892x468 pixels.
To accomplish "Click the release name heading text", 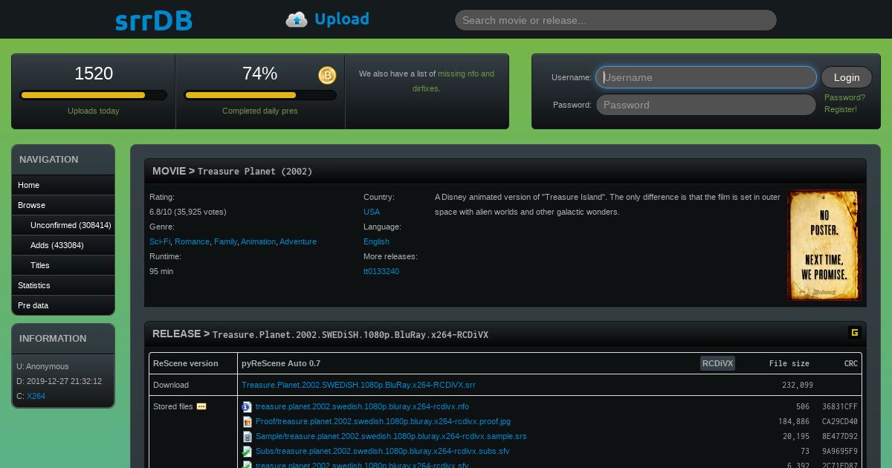I will (x=350, y=334).
